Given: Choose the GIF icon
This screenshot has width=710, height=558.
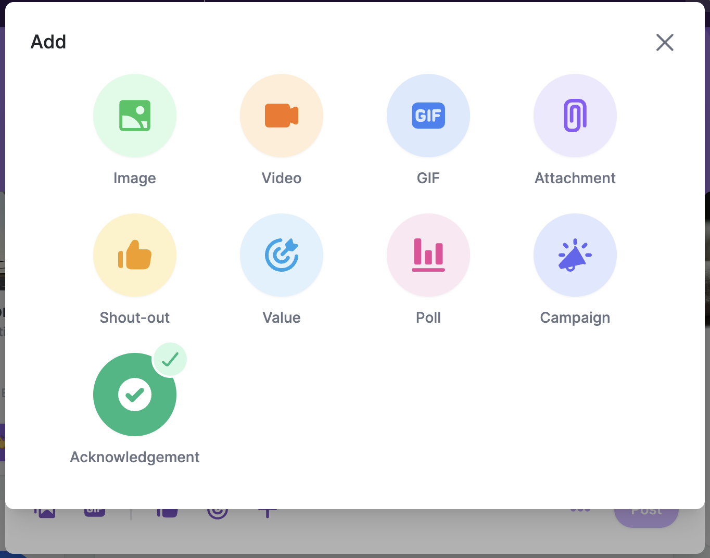Looking at the screenshot, I should pos(428,116).
